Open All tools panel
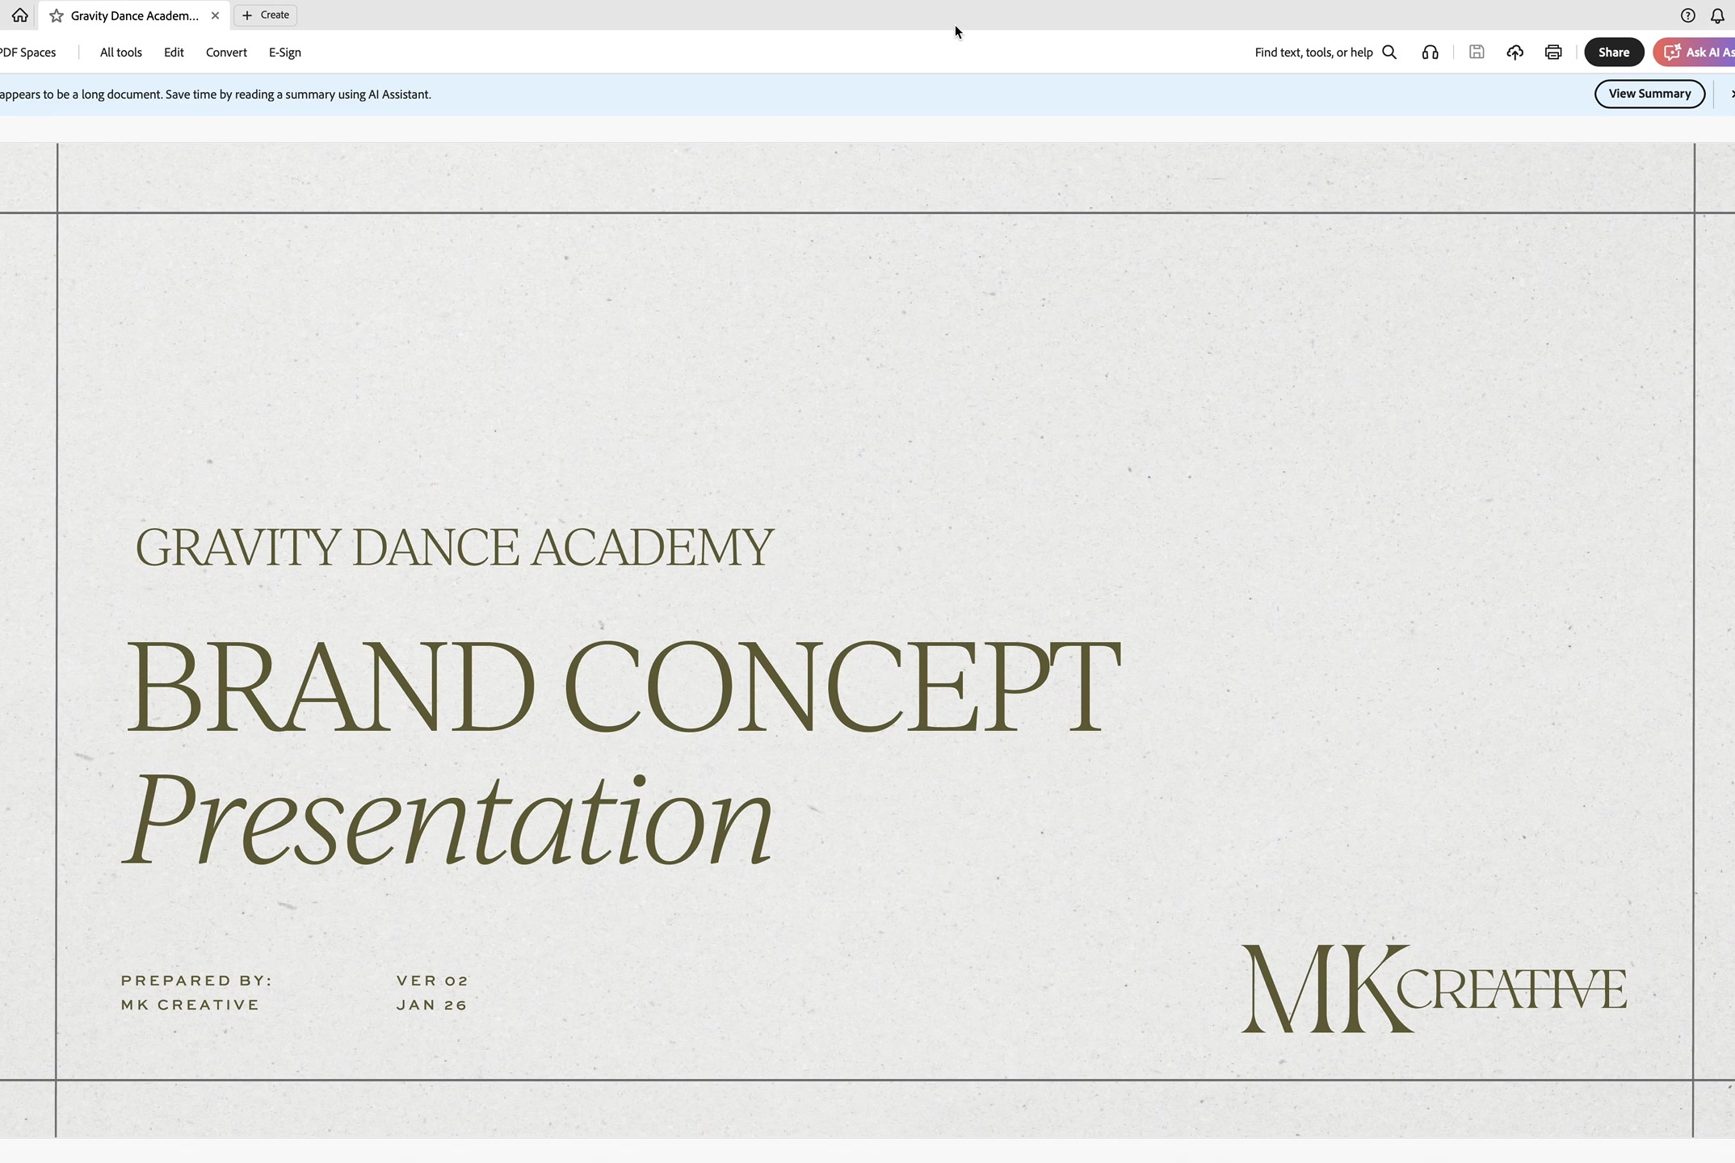The width and height of the screenshot is (1735, 1163). (121, 52)
